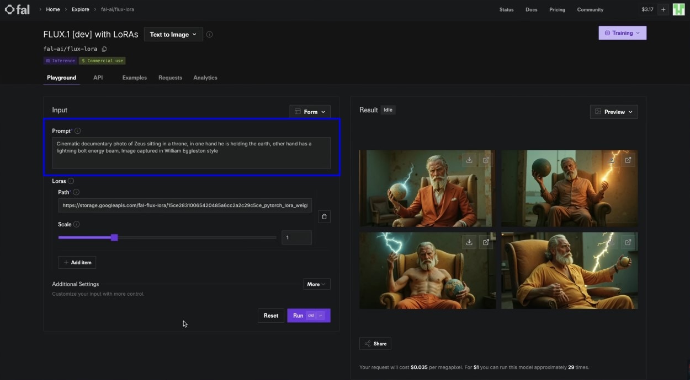The width and height of the screenshot is (690, 380).
Task: Click the fal-ai/flux-lora breadcrumb text
Action: tap(118, 9)
